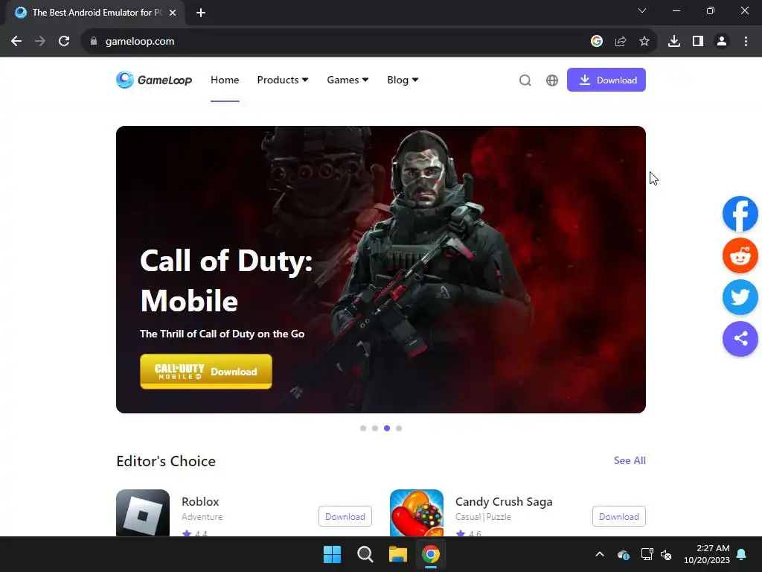This screenshot has width=762, height=572.
Task: Open the See All link for Editor's Choice
Action: coord(630,460)
